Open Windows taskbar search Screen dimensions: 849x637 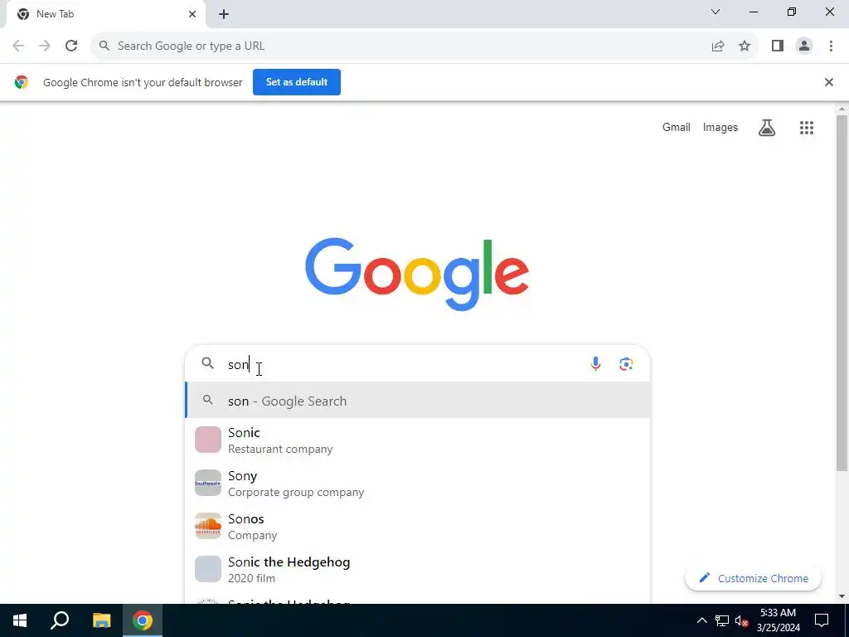click(x=60, y=620)
